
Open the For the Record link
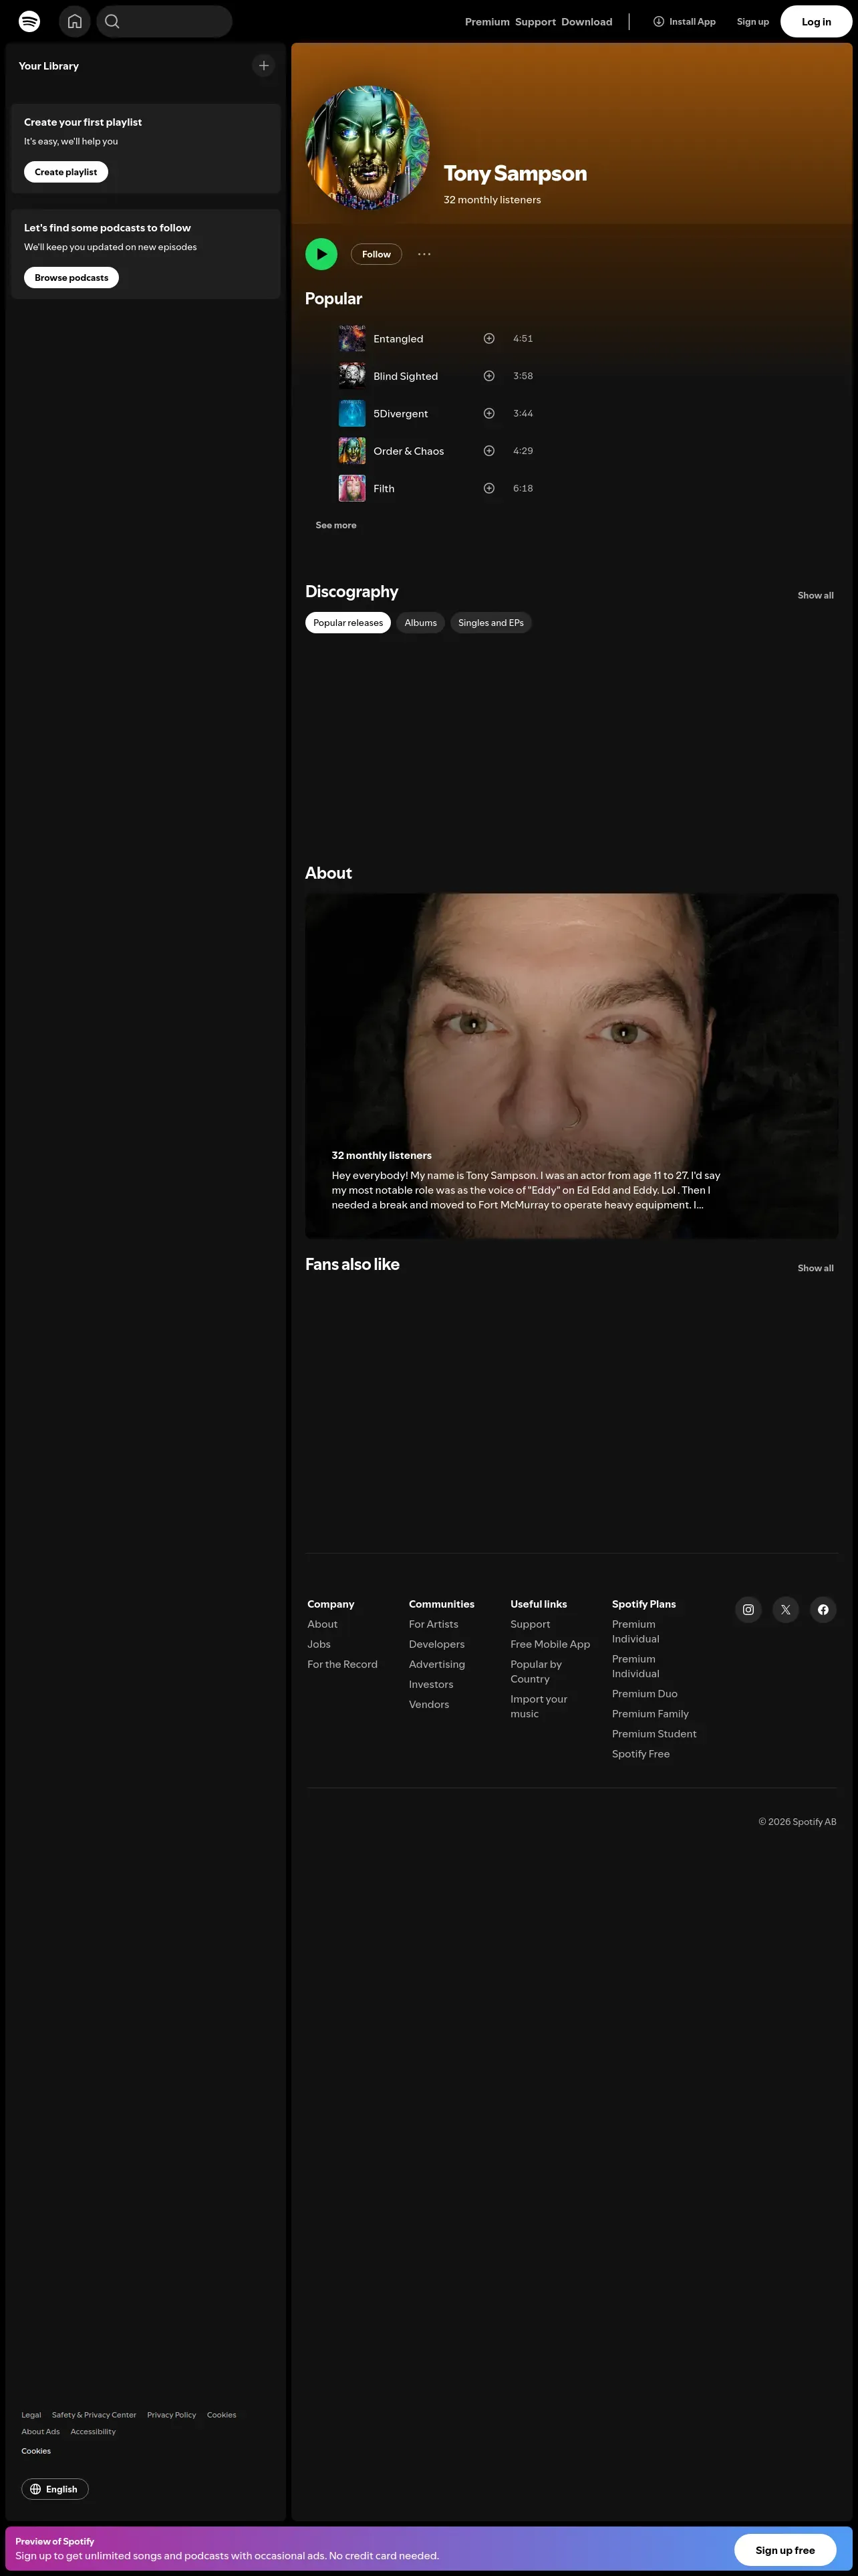tap(343, 1664)
